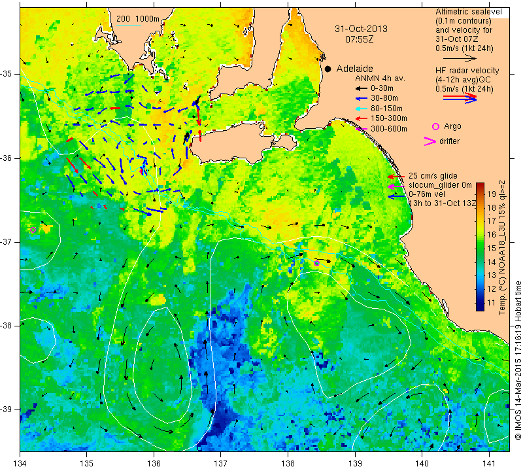Click the '13h to 31-Oct 13Z' text
523x471 pixels.
coord(443,203)
